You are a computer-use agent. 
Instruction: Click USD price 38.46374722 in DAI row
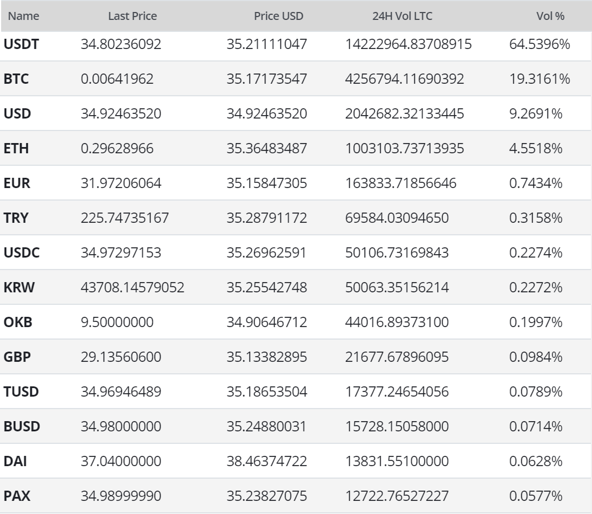coord(267,461)
